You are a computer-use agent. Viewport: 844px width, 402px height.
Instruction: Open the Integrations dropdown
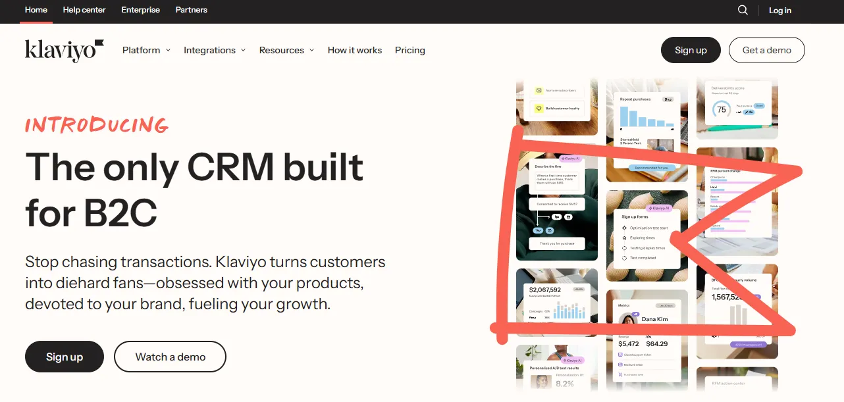(x=214, y=50)
